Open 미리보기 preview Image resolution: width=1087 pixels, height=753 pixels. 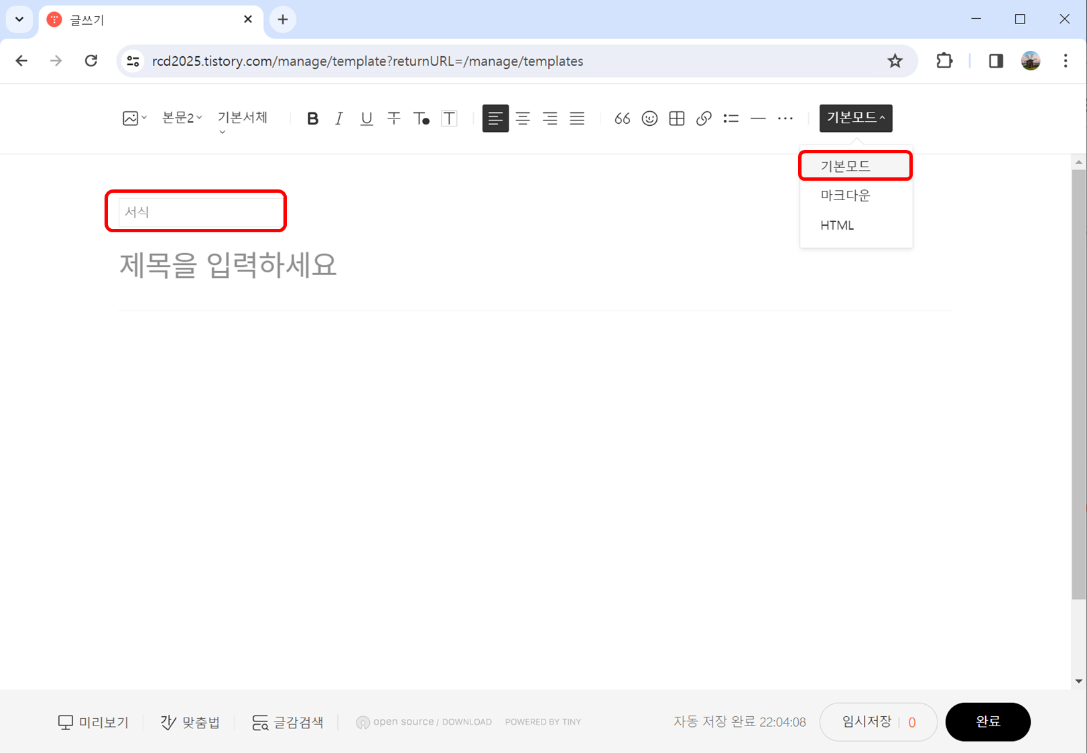pos(93,722)
